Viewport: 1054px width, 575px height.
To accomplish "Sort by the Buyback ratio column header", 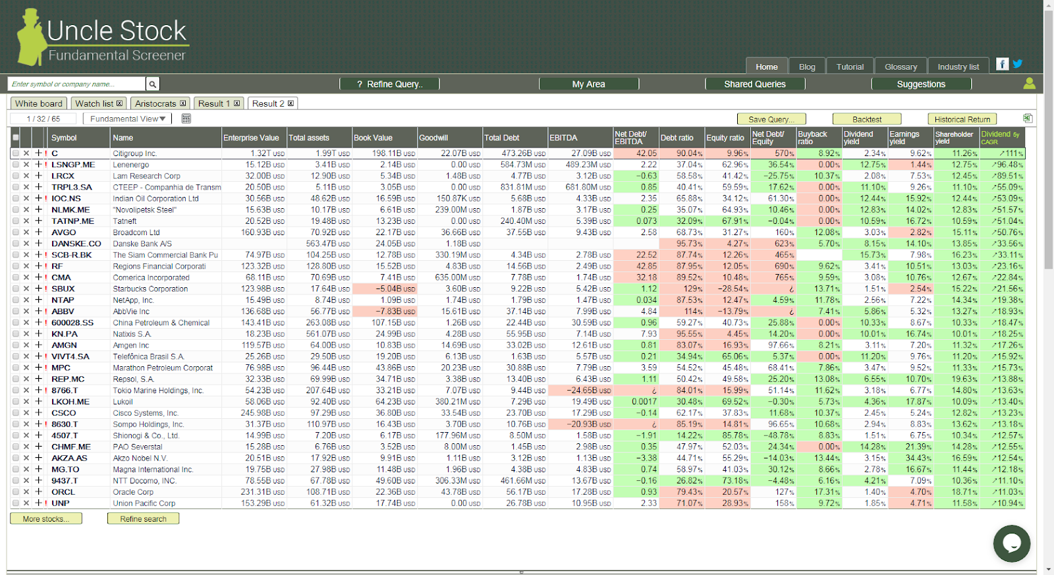I will tap(819, 138).
